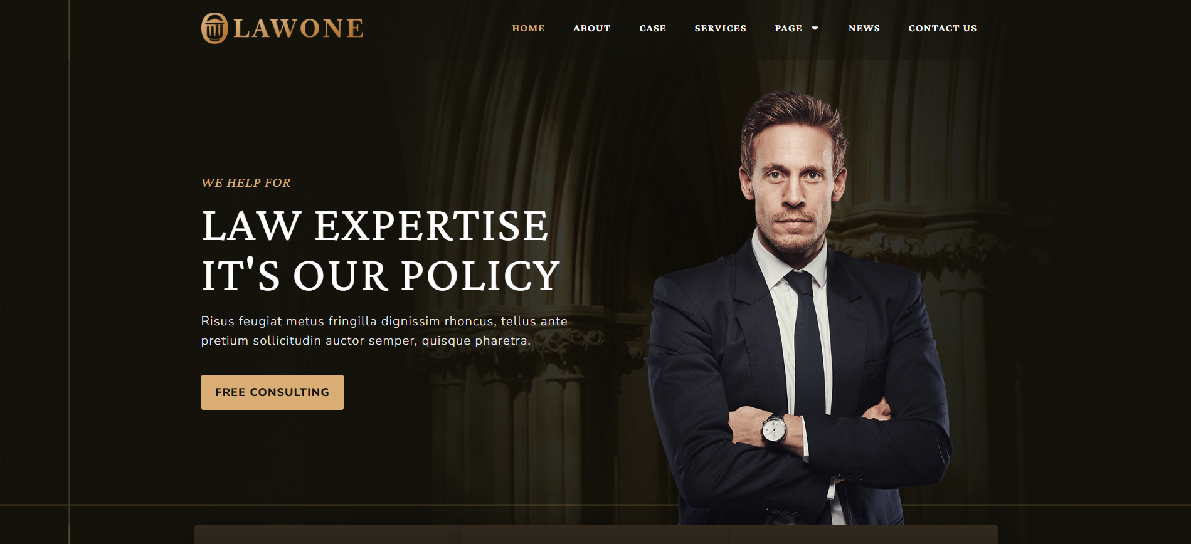The width and height of the screenshot is (1191, 544).
Task: Open the NEWS navigation link
Action: tap(864, 28)
